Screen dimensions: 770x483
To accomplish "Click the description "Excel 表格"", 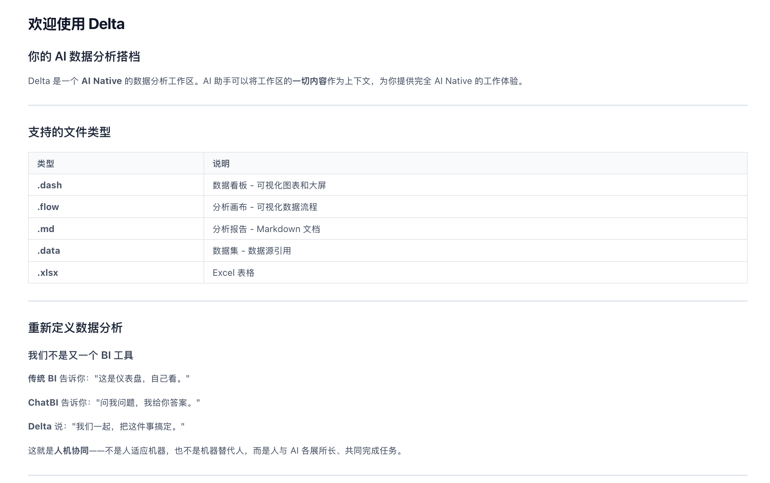I will pos(234,273).
